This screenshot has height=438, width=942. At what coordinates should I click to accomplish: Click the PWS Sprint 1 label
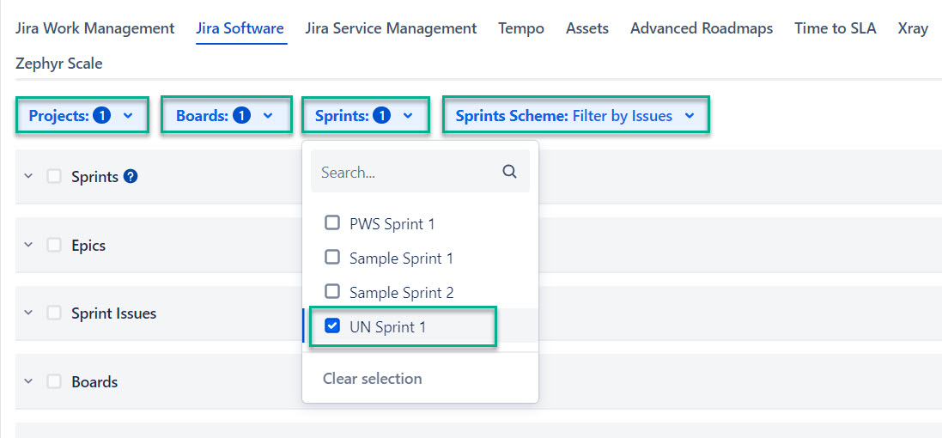(392, 224)
